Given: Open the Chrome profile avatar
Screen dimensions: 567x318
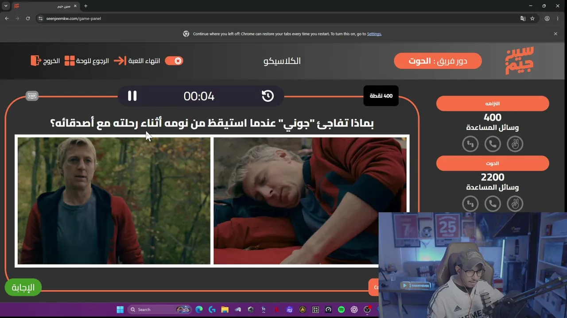Looking at the screenshot, I should (547, 19).
